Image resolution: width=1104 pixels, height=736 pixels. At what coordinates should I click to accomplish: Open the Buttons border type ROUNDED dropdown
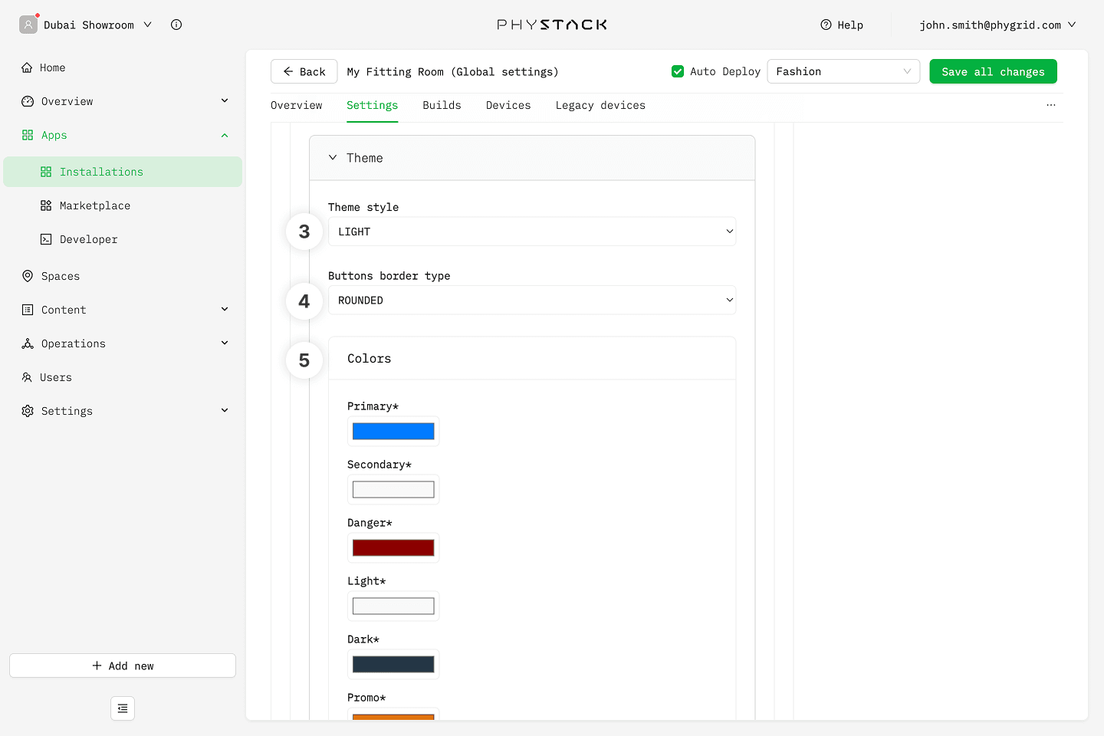[x=532, y=300]
